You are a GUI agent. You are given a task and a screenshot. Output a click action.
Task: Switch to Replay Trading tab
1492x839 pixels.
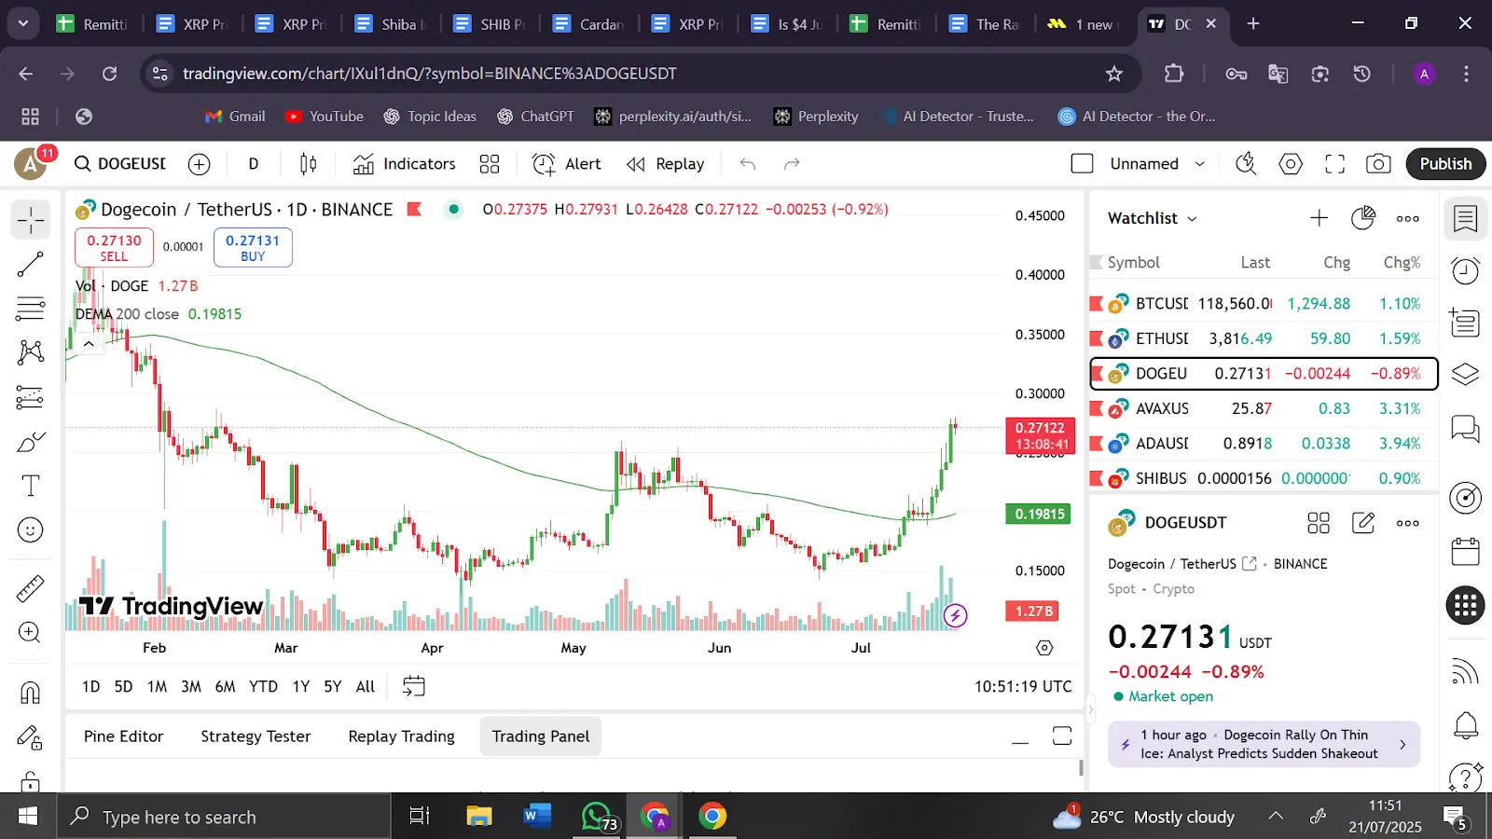click(x=402, y=736)
